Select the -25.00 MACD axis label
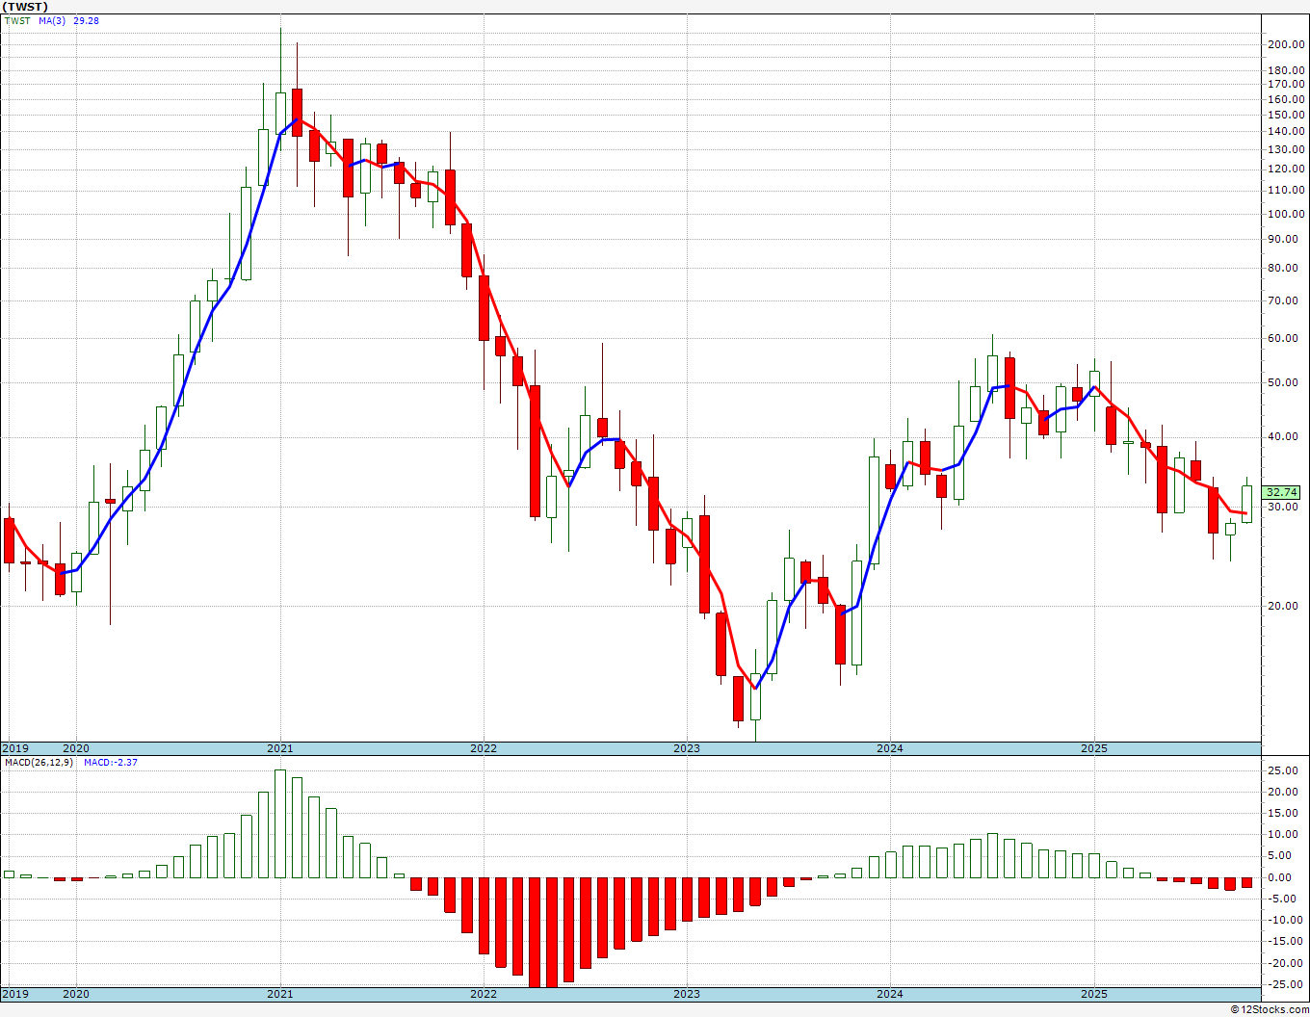 click(1284, 984)
